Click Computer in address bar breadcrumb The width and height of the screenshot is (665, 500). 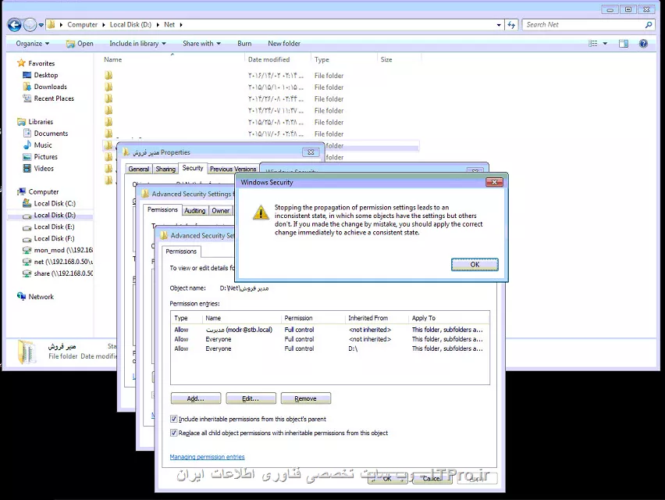point(82,25)
